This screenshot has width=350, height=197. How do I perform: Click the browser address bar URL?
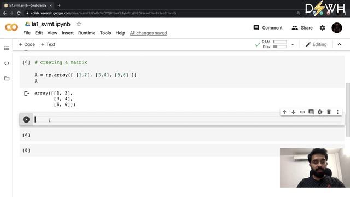103,13
